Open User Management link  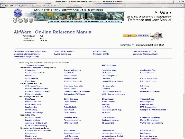point(110,76)
